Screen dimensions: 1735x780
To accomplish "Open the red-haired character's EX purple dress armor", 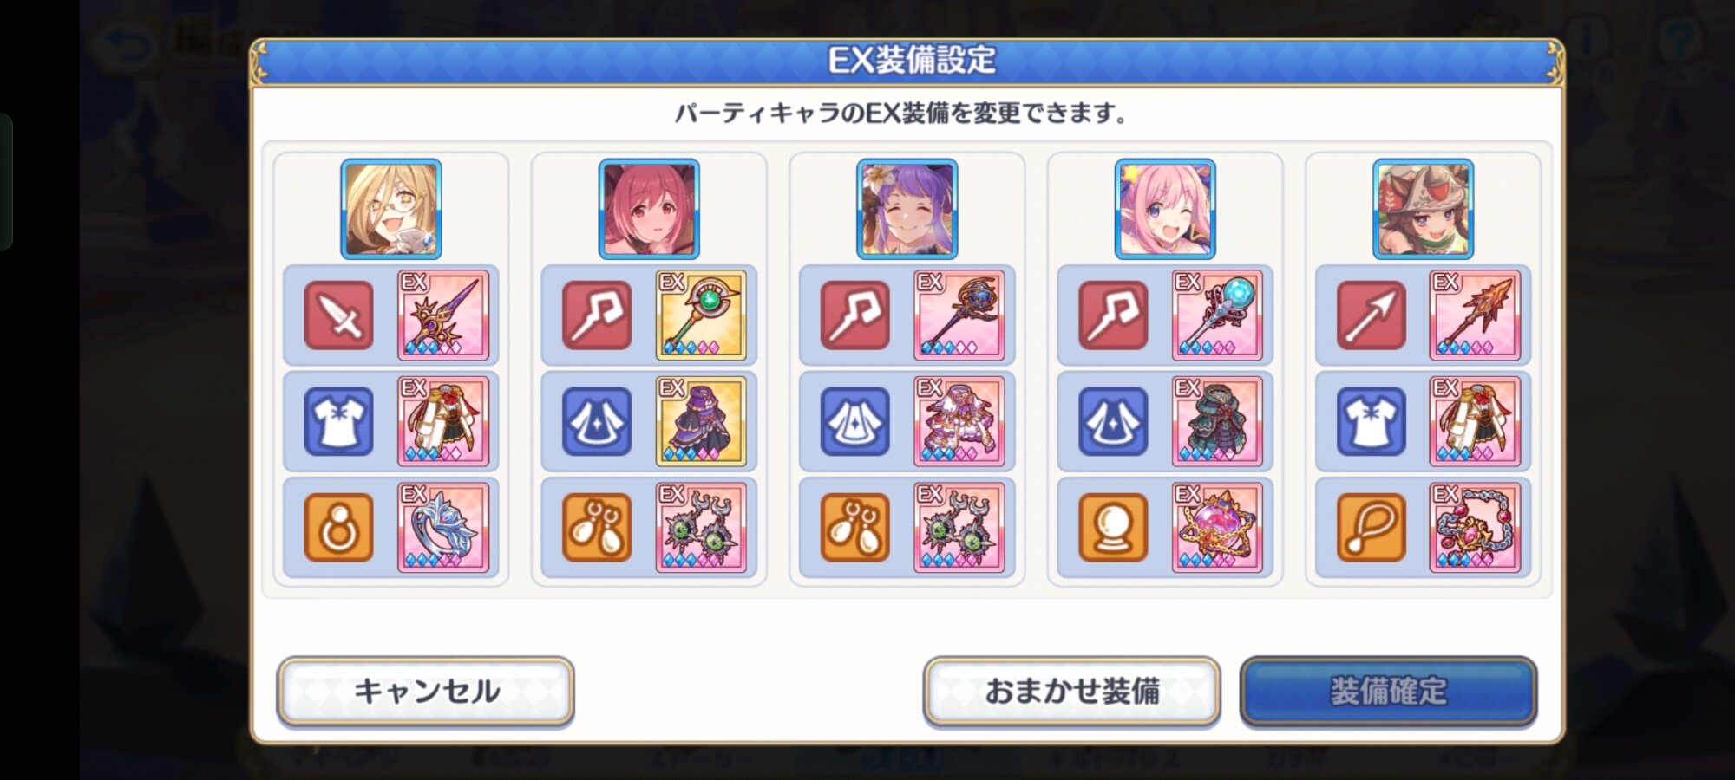I will pos(700,422).
